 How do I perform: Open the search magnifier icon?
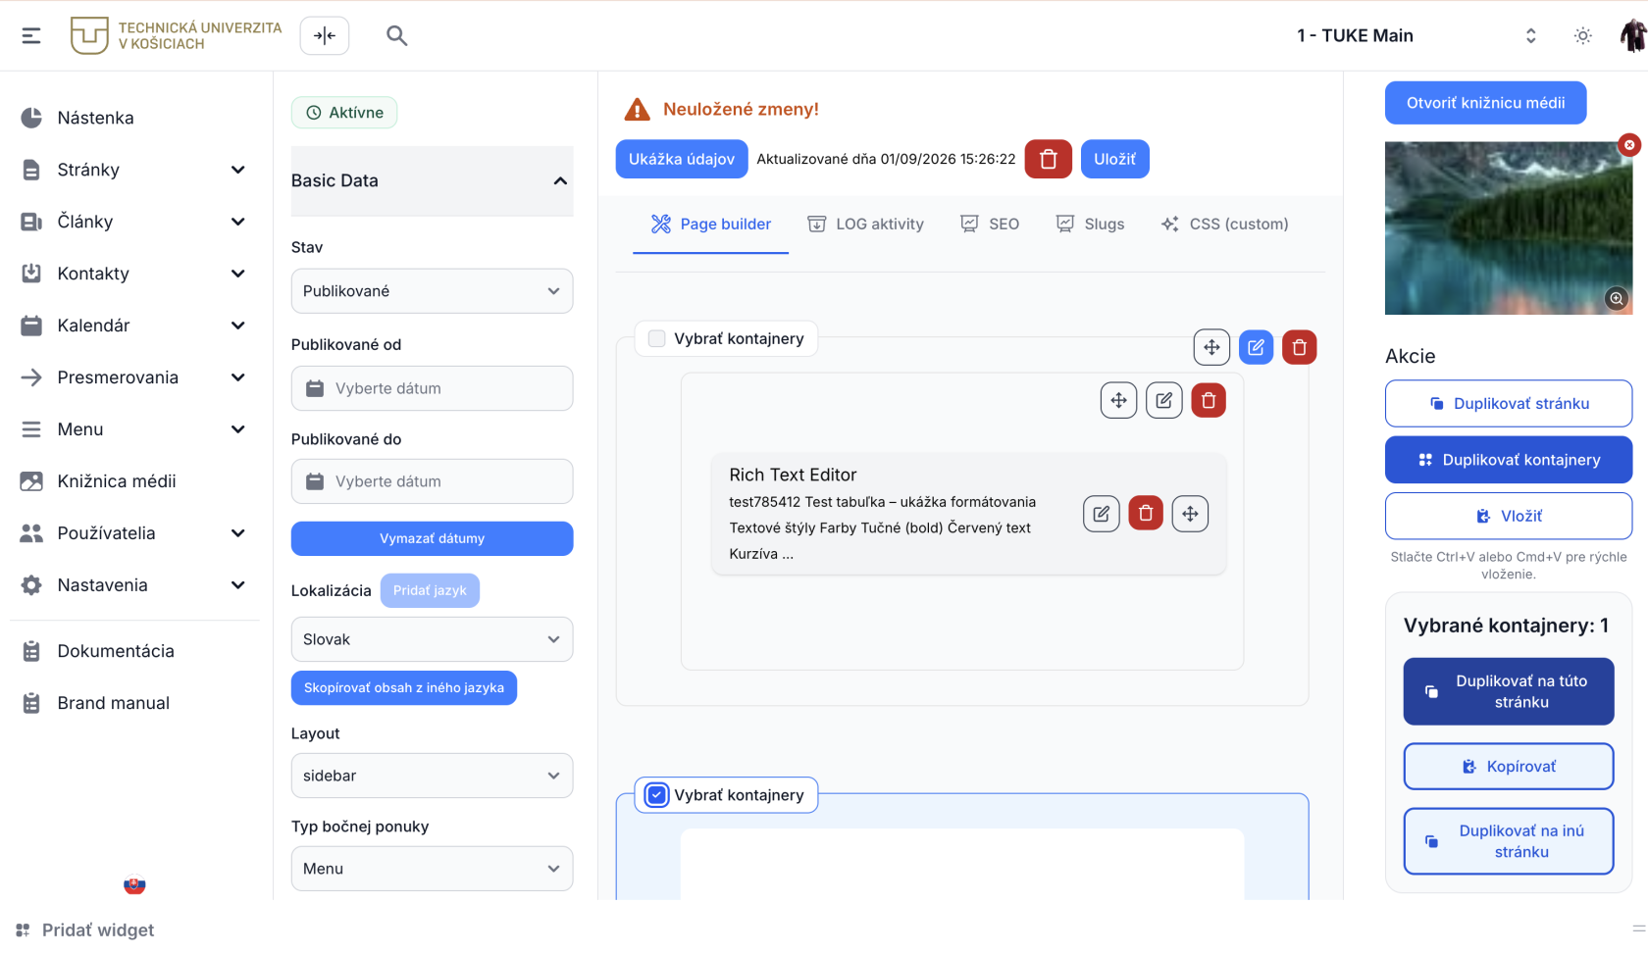[x=396, y=35]
